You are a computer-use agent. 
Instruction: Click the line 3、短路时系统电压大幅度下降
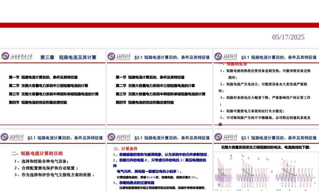click(x=265, y=98)
